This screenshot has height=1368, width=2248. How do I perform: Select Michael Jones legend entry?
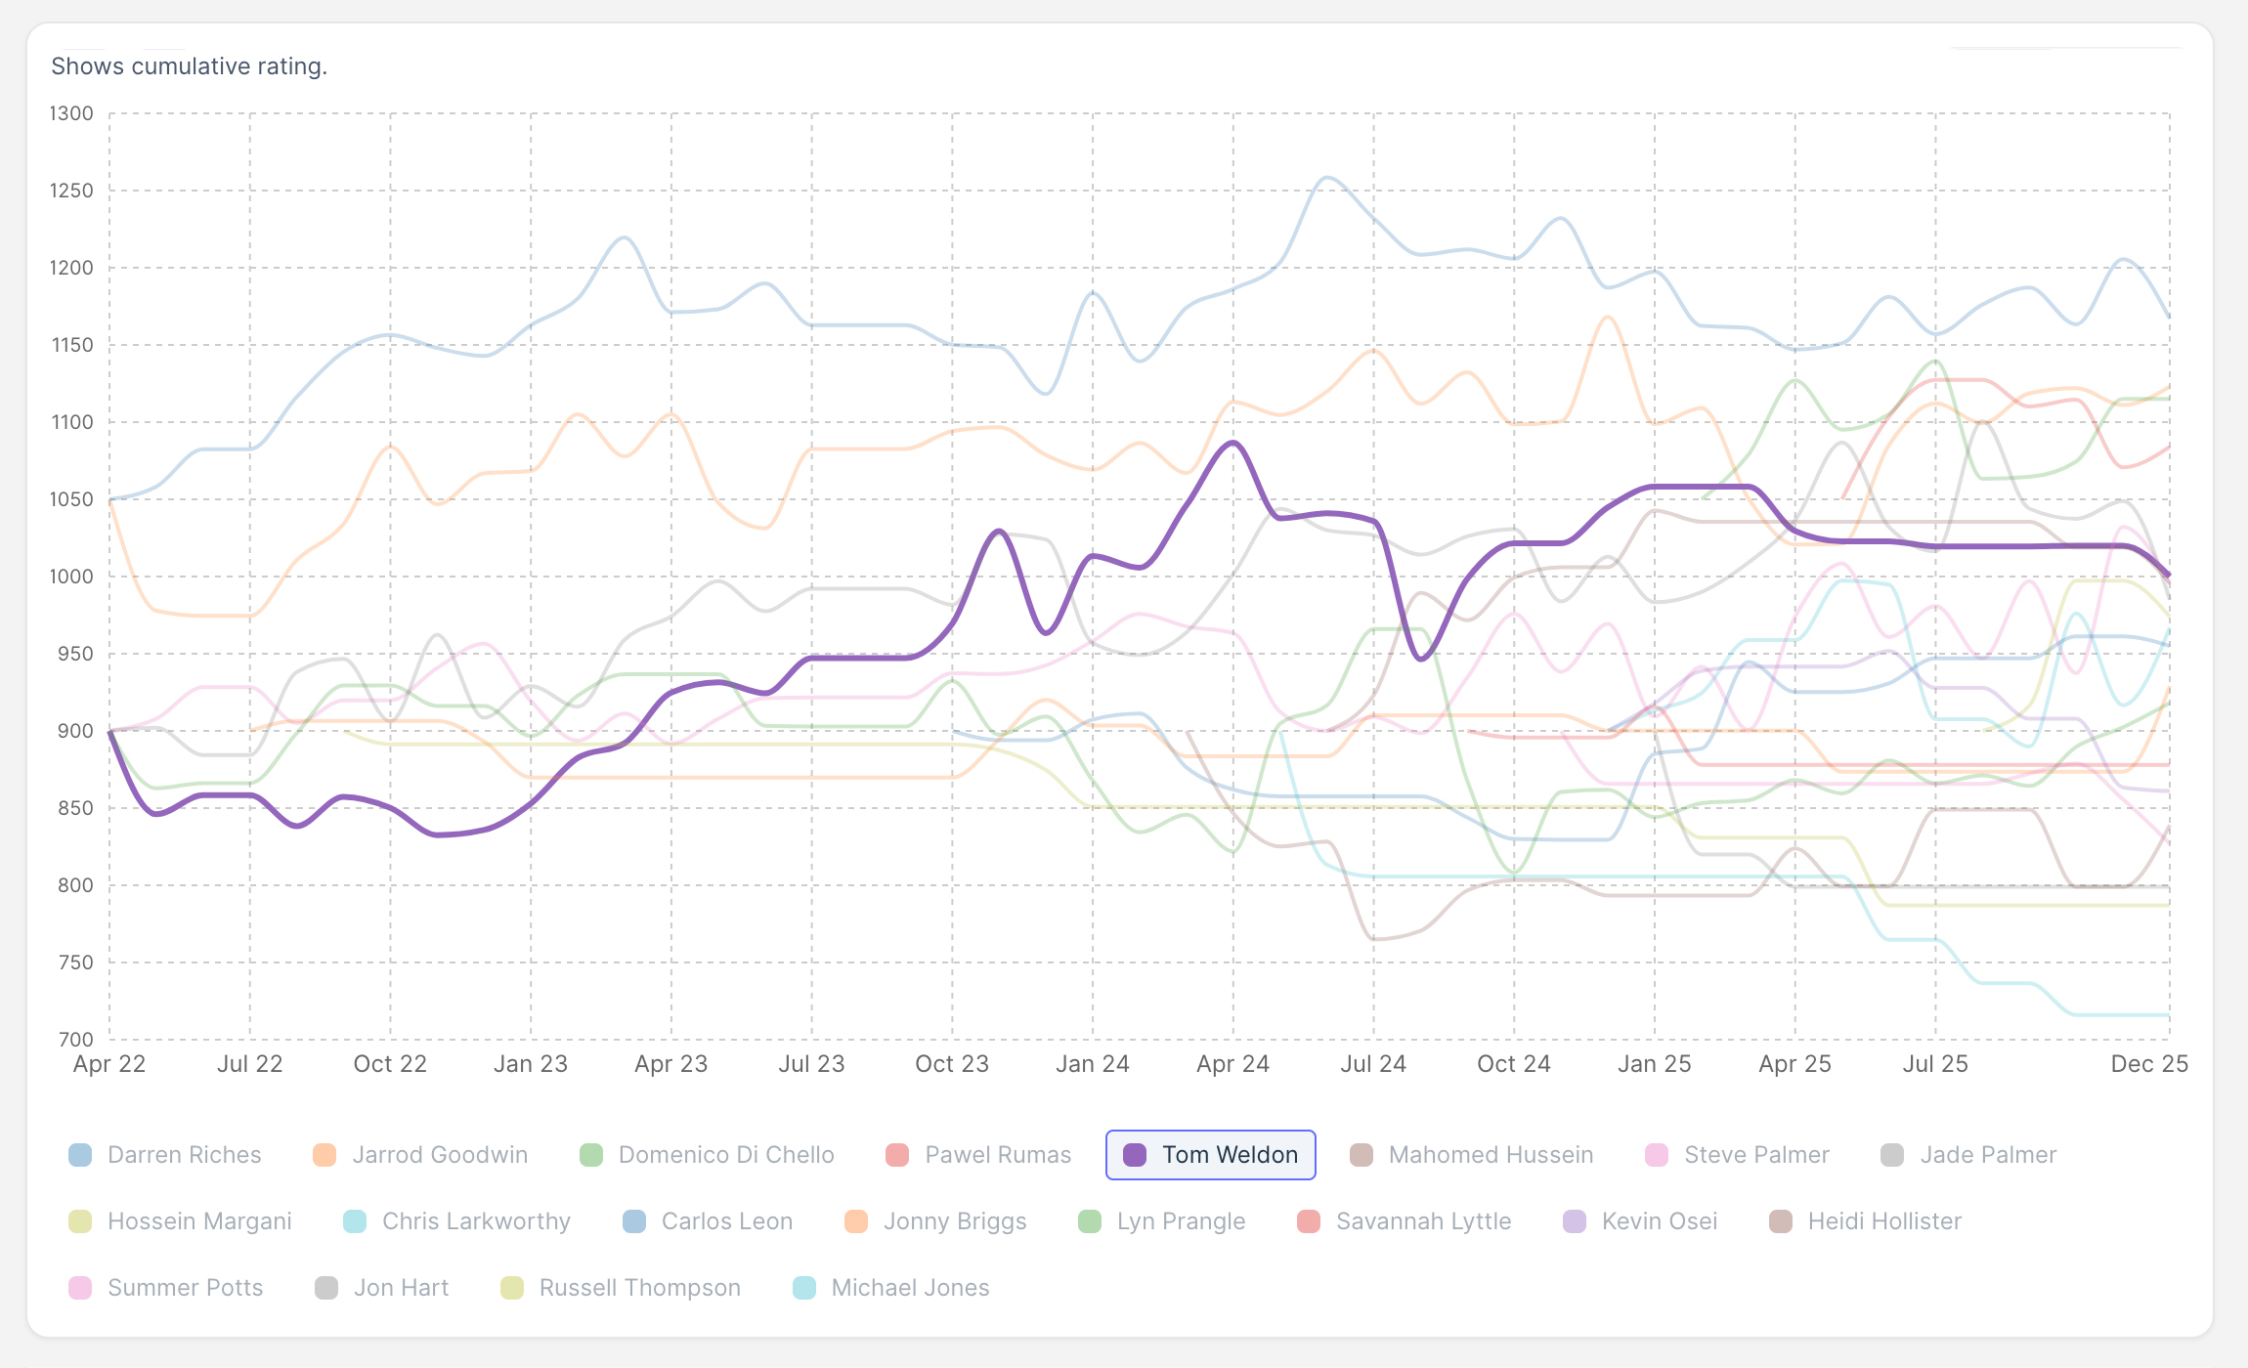click(890, 1288)
